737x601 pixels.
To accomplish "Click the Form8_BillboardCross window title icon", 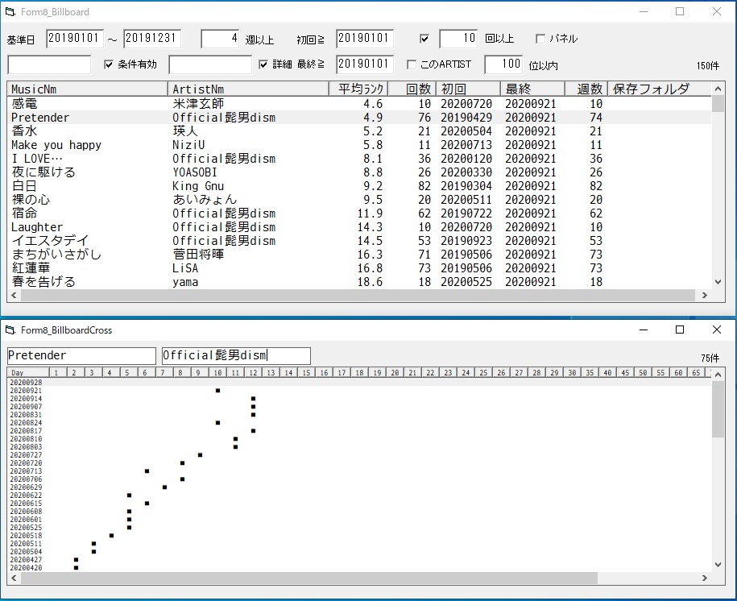I will click(10, 330).
